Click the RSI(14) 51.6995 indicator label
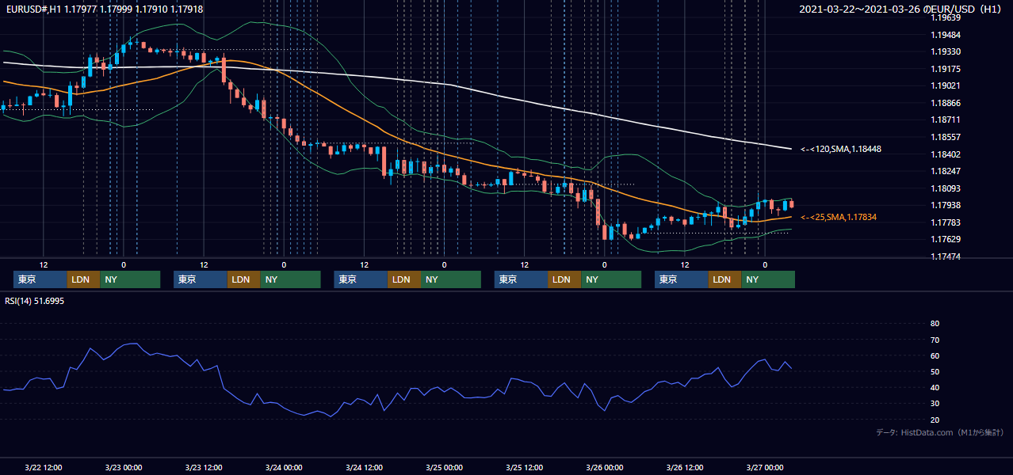The height and width of the screenshot is (475, 1013). [x=35, y=301]
